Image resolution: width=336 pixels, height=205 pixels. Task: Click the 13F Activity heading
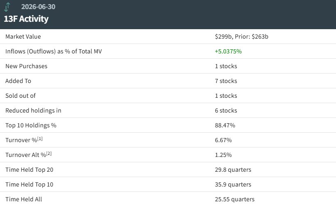(26, 19)
